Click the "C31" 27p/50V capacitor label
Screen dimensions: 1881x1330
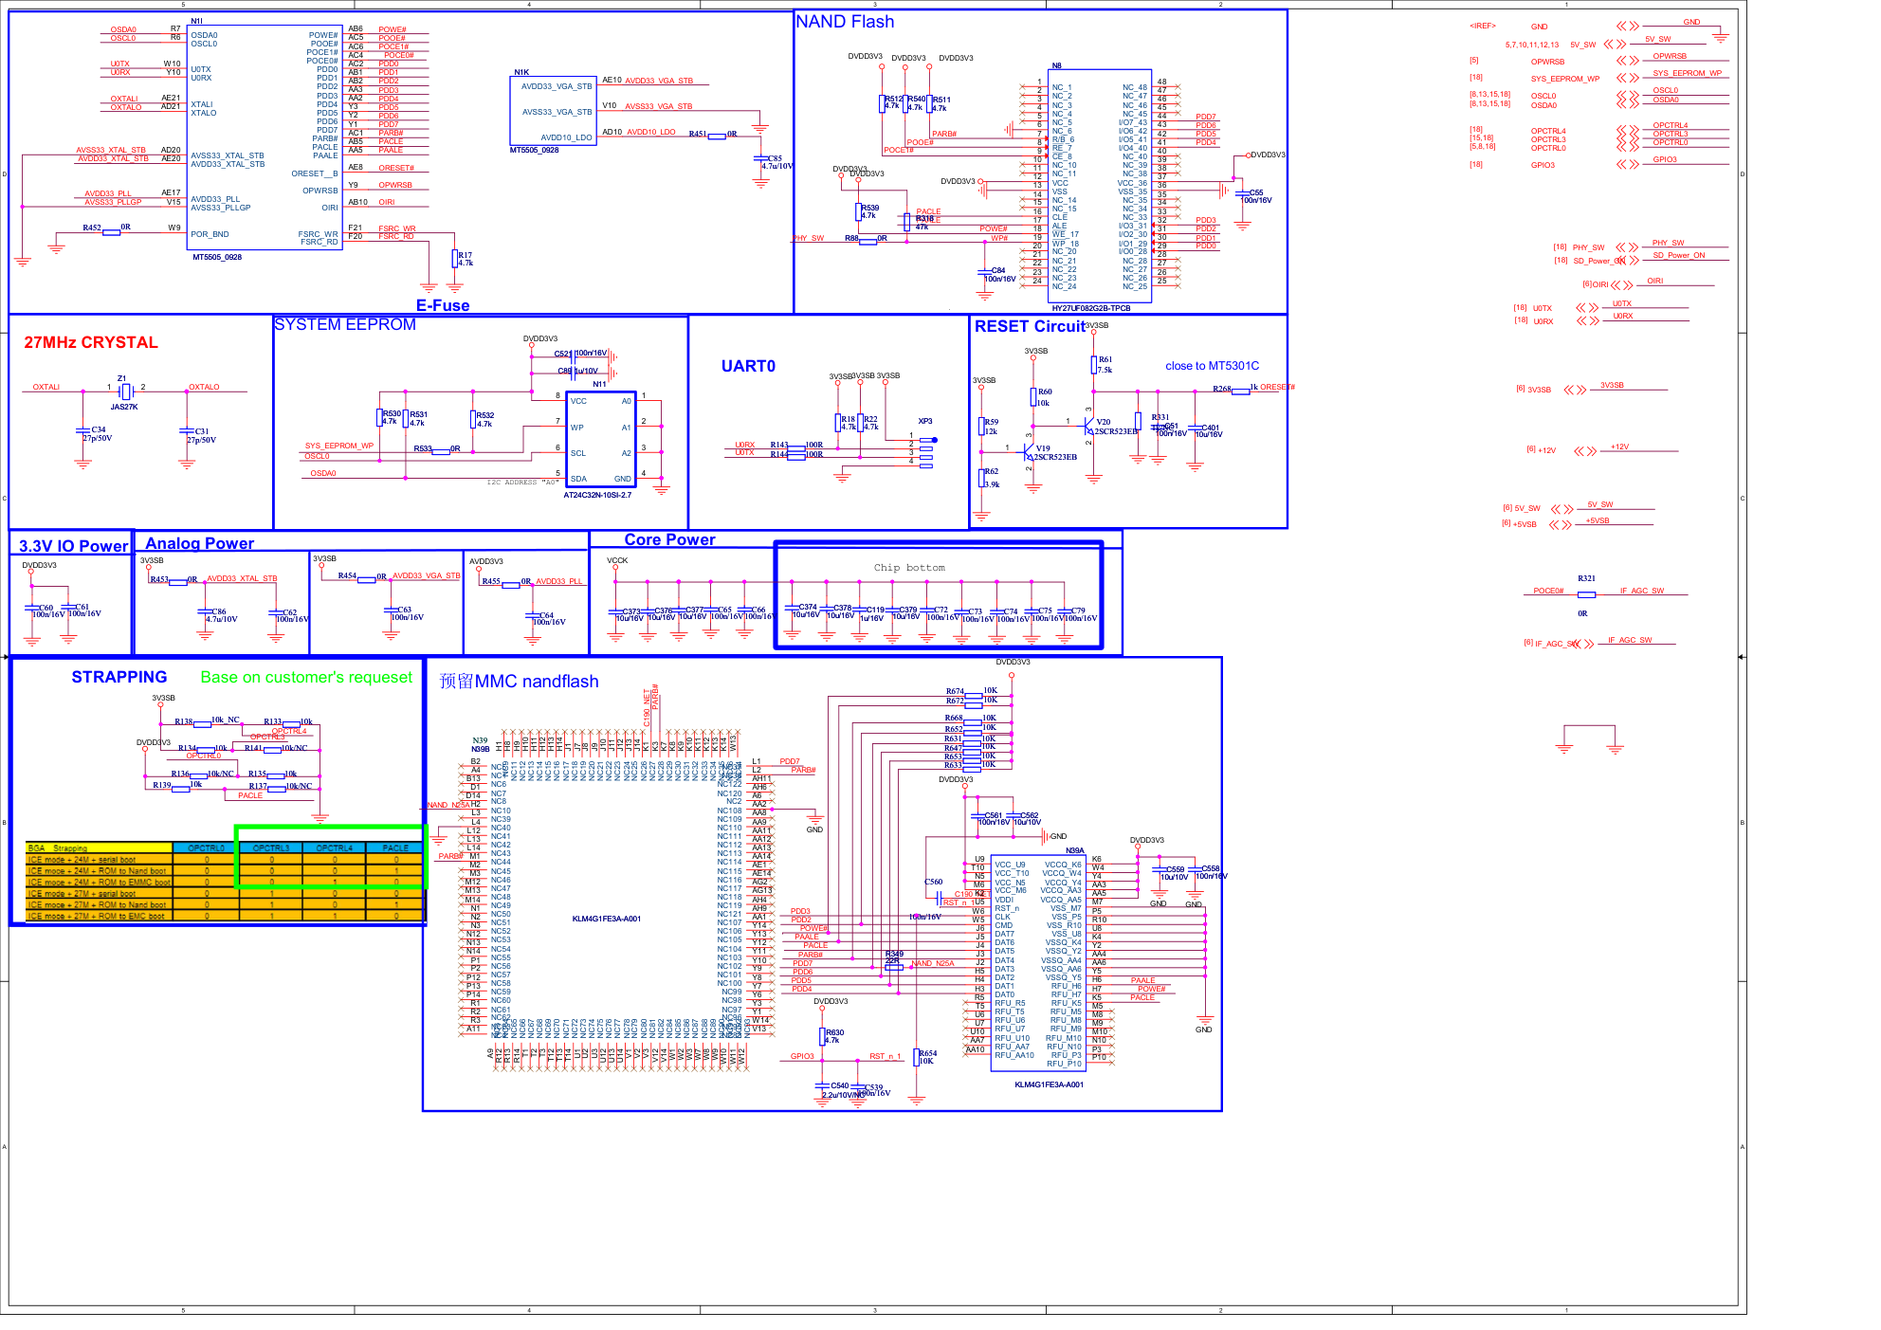pyautogui.click(x=202, y=430)
